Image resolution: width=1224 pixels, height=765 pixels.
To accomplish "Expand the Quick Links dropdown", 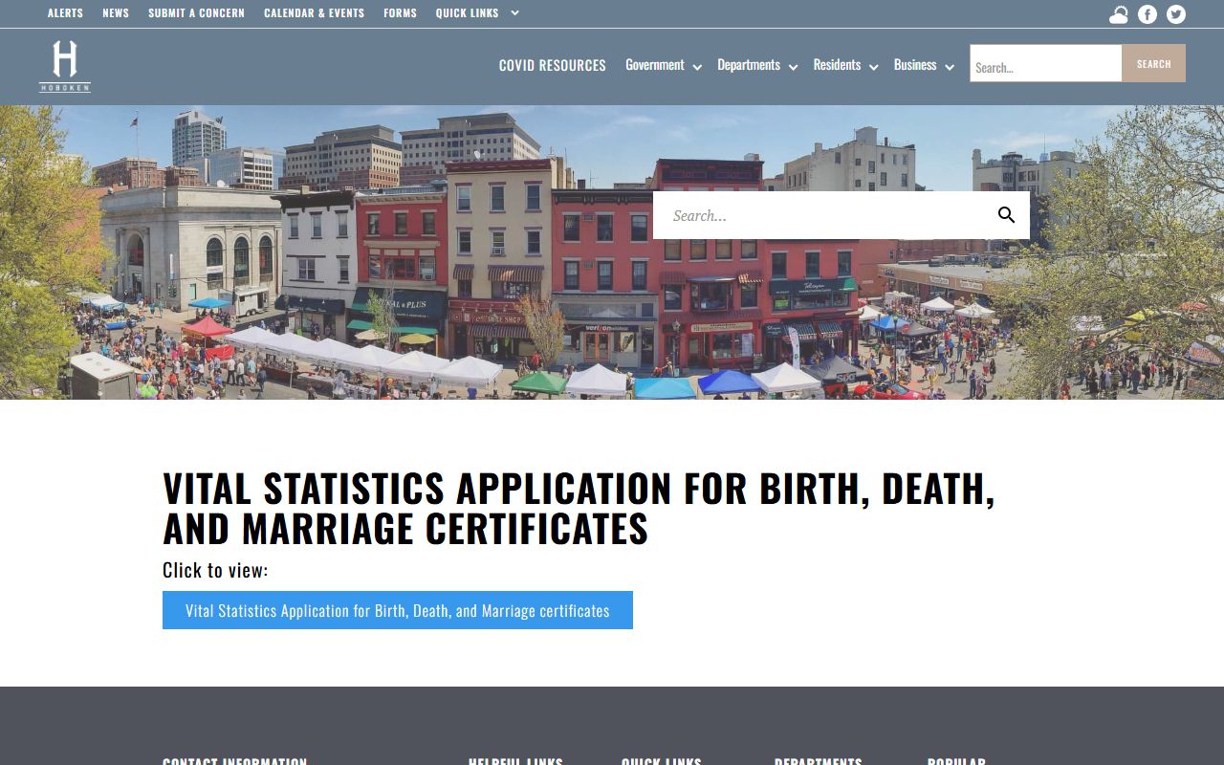I will pyautogui.click(x=477, y=13).
